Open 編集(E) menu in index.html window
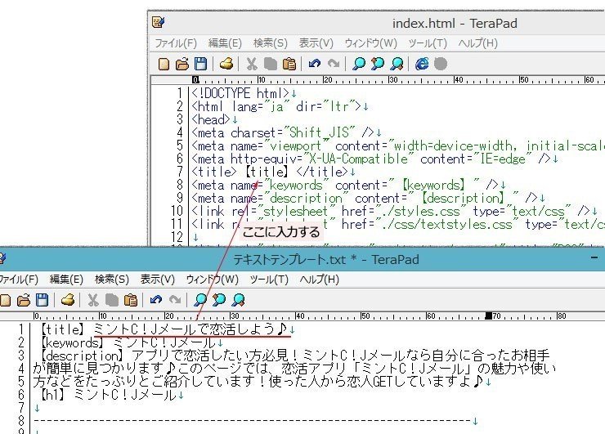Image resolution: width=605 pixels, height=434 pixels. [x=225, y=43]
